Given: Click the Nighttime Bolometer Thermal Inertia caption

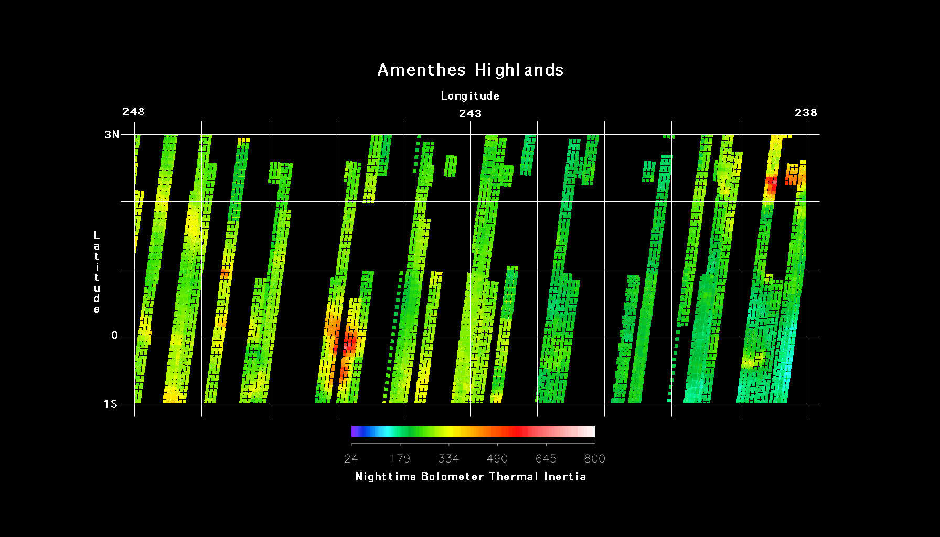Looking at the screenshot, I should [x=471, y=477].
